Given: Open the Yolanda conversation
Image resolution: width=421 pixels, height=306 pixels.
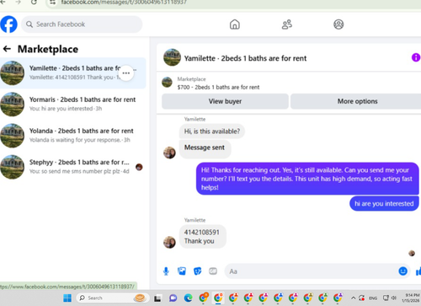Looking at the screenshot, I should [73, 135].
